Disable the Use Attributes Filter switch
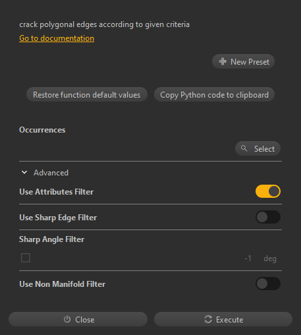This screenshot has height=335, width=301. (268, 191)
